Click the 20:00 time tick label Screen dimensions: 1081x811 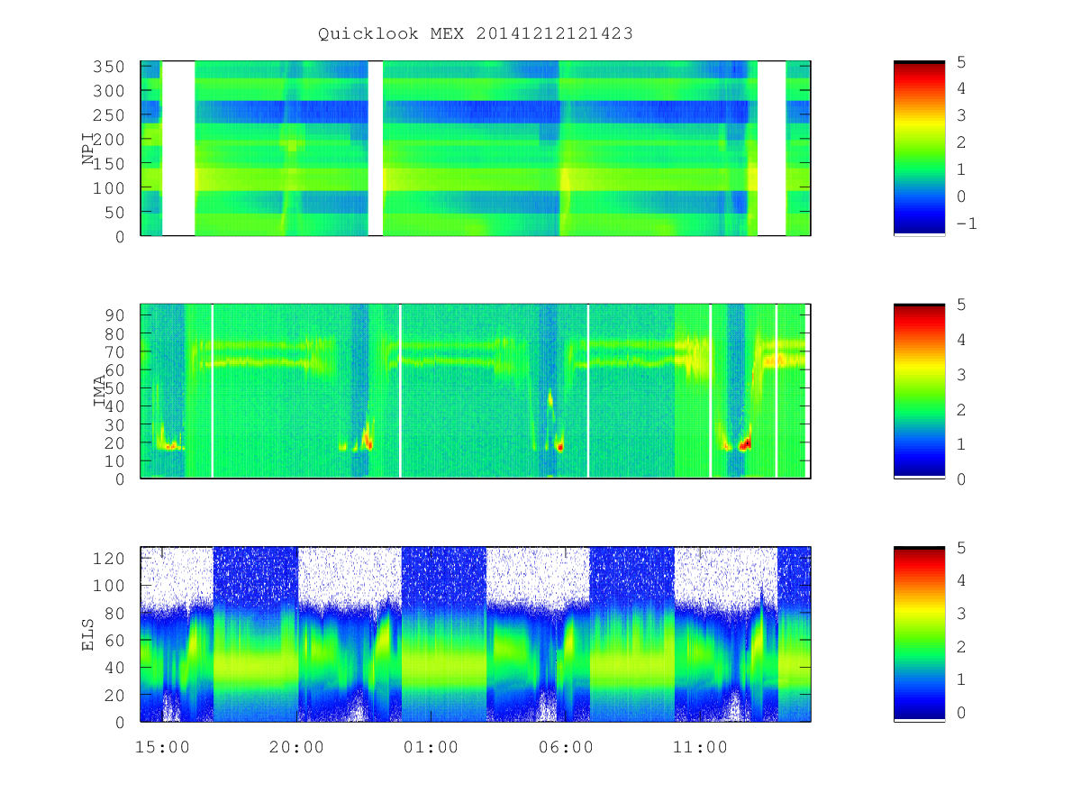(x=296, y=747)
